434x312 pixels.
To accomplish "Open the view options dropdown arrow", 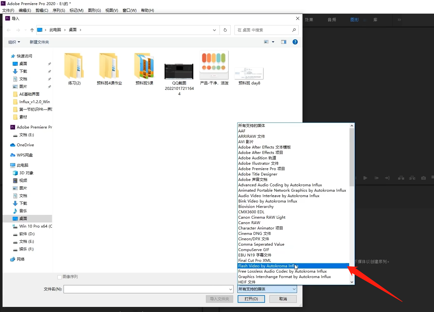I will click(273, 42).
